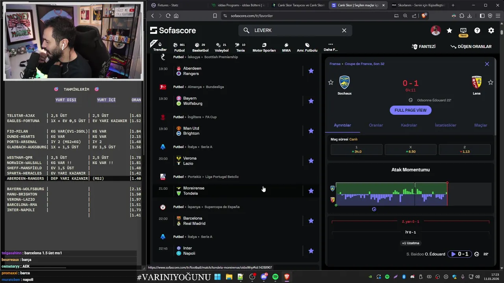The width and height of the screenshot is (504, 283).
Task: Select the draw odds 6.50
Action: point(410,149)
